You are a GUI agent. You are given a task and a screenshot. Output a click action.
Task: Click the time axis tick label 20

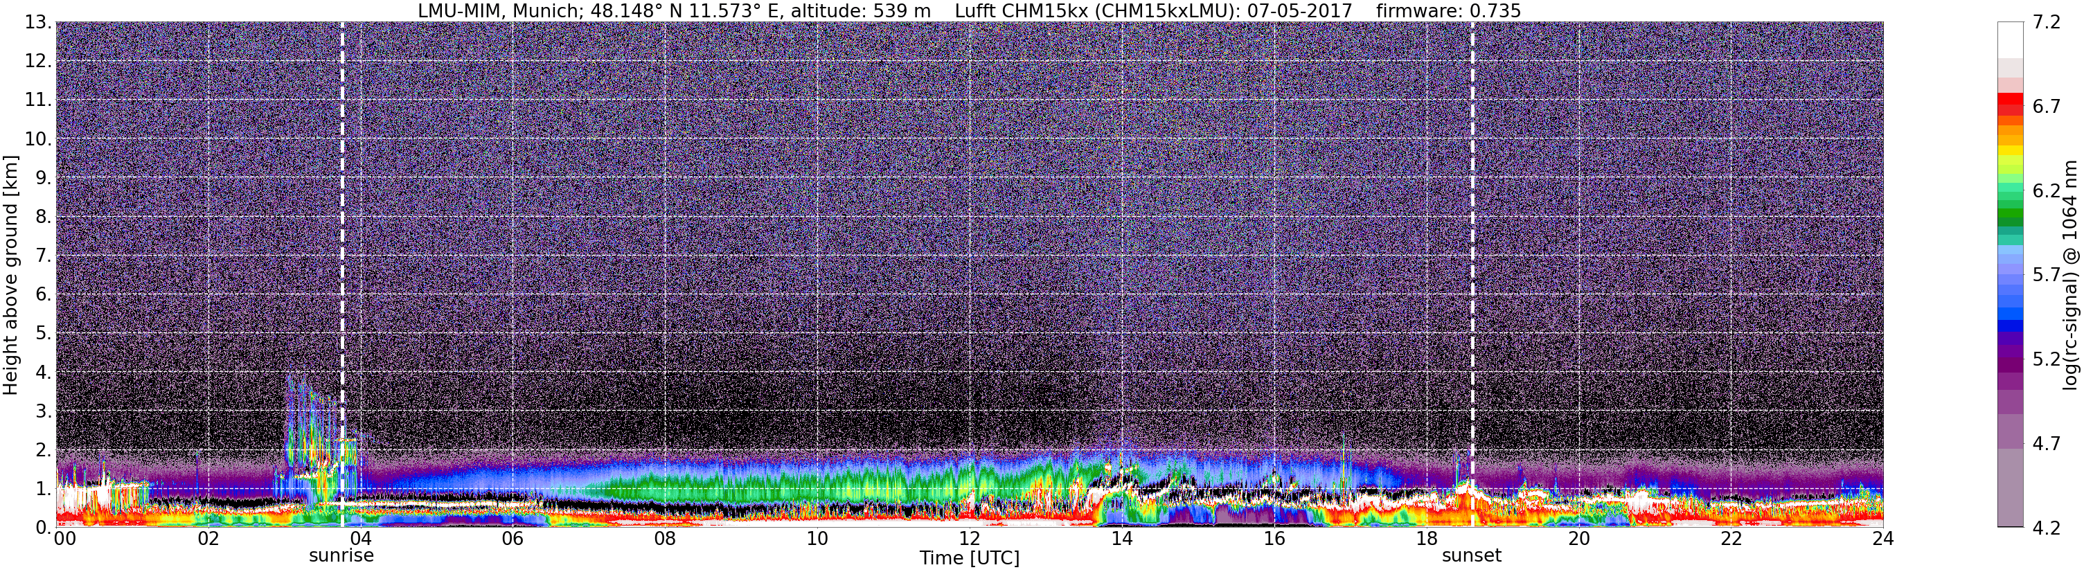pos(1578,539)
